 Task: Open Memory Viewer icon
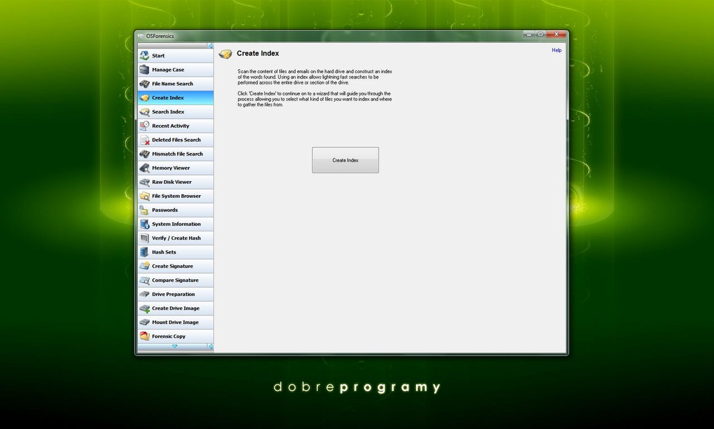[145, 168]
